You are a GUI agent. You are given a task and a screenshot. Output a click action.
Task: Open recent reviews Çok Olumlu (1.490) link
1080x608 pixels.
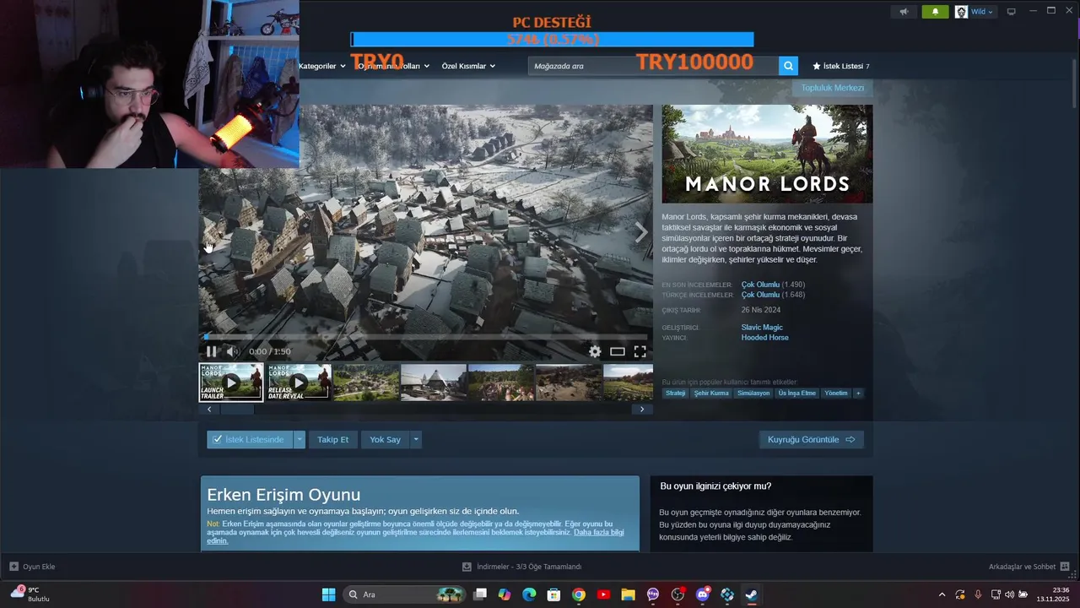(773, 285)
